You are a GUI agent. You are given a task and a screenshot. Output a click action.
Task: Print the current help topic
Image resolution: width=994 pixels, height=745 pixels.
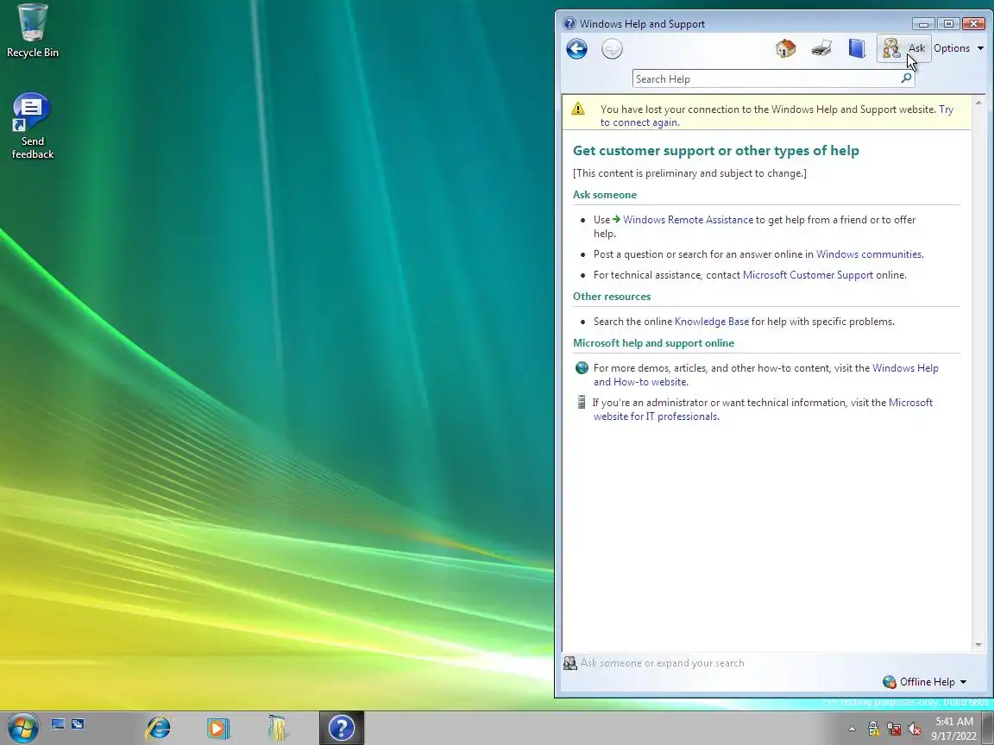coord(821,48)
